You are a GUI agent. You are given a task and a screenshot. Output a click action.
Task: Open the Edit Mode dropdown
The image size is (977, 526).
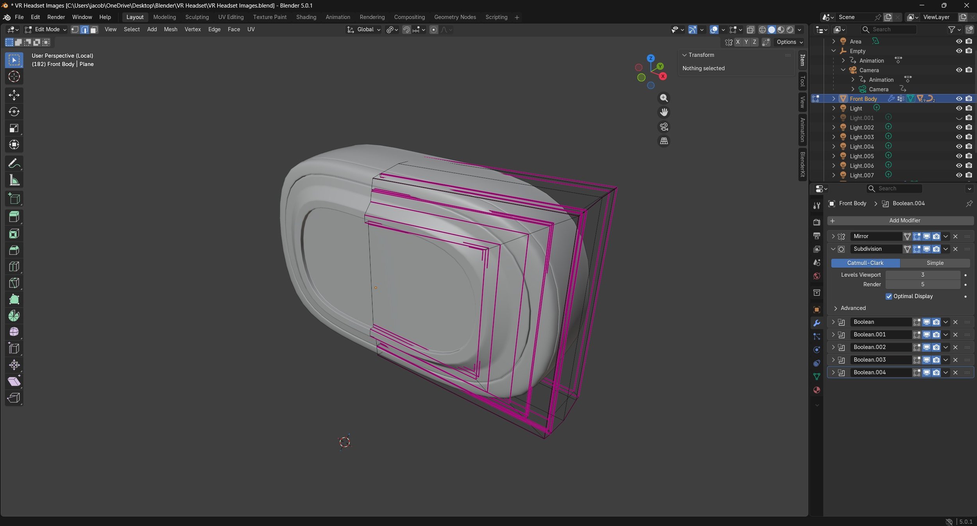click(46, 30)
